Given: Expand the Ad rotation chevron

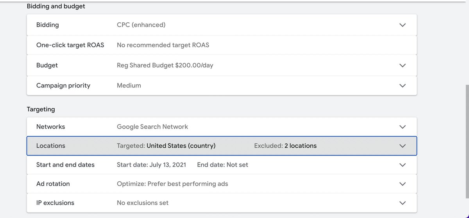Looking at the screenshot, I should pyautogui.click(x=403, y=184).
